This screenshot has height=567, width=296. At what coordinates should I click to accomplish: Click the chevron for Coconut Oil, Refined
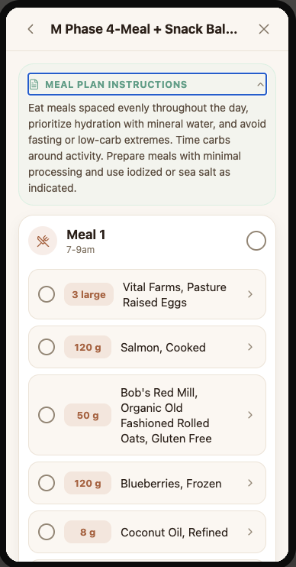(250, 533)
